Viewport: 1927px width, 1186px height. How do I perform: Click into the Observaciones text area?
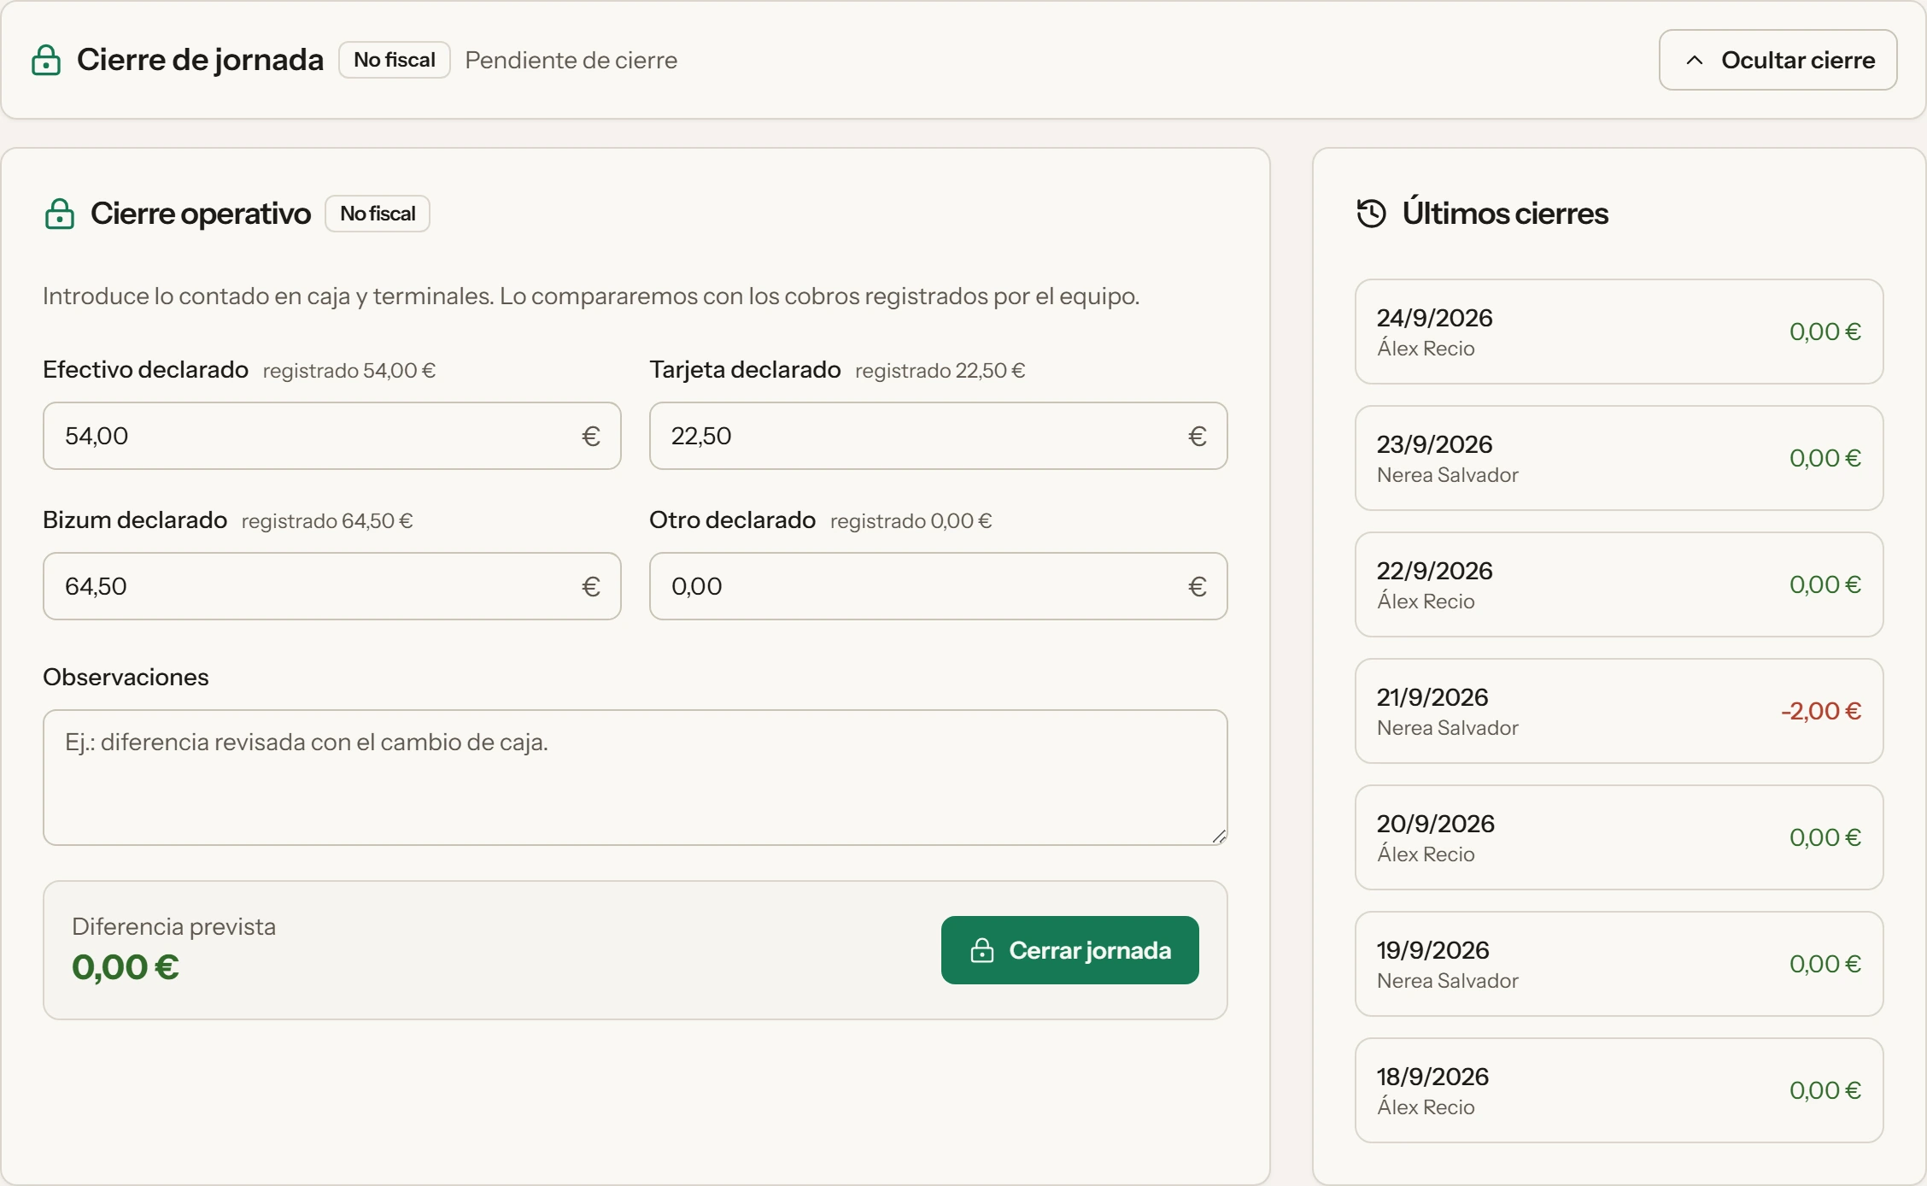[x=635, y=778]
